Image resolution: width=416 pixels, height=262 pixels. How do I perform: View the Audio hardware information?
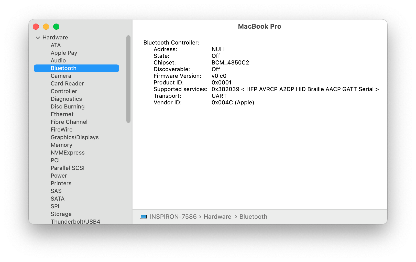point(58,60)
